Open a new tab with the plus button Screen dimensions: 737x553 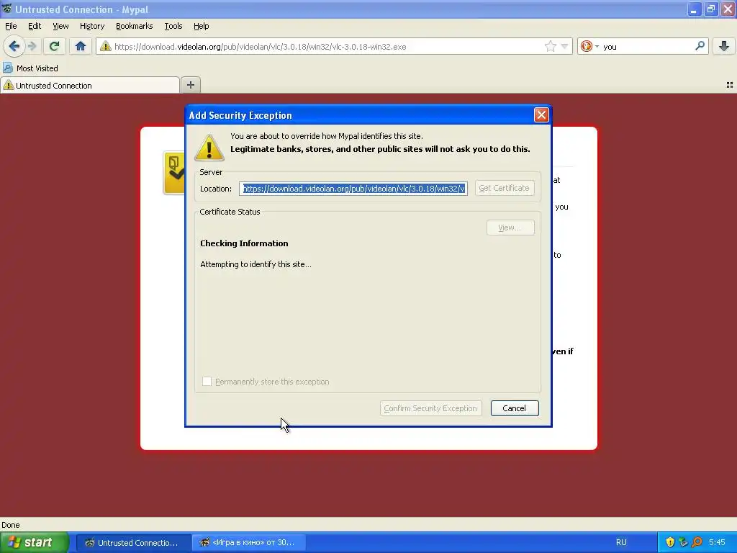pos(190,85)
